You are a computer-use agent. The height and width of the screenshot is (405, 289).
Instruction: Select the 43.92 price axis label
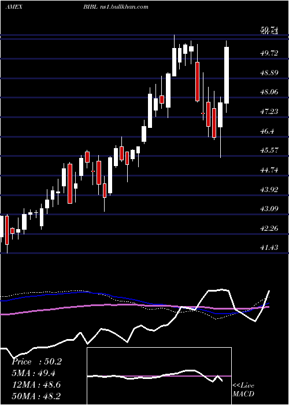pyautogui.click(x=269, y=190)
